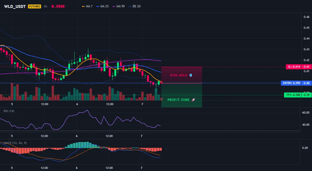Click the rocket icon beside PROFIT ZONE

(x=193, y=100)
